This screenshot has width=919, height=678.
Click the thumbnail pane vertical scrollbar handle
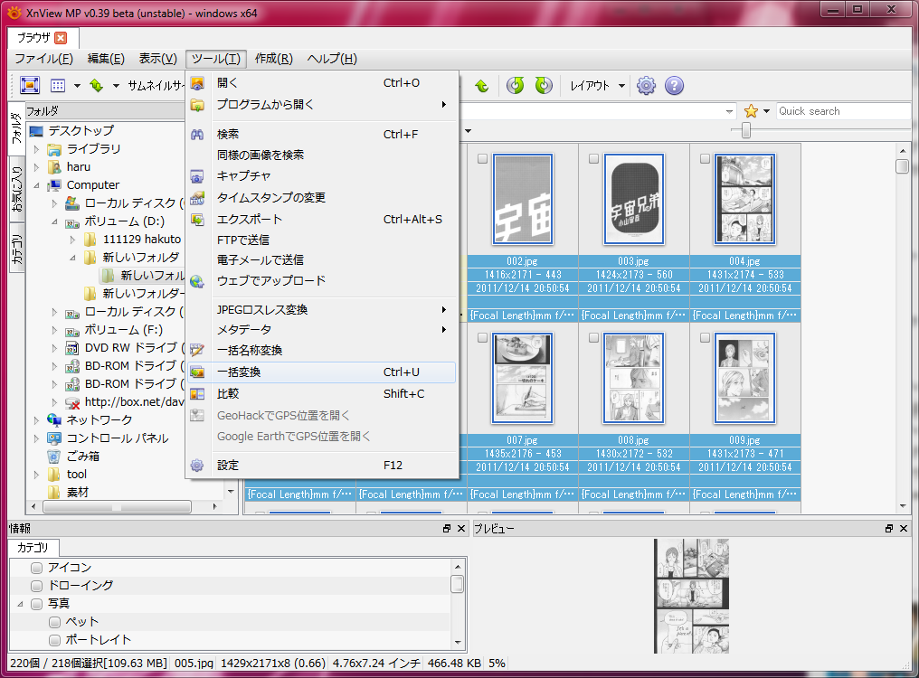point(902,166)
